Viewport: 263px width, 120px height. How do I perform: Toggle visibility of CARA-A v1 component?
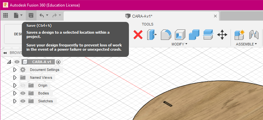click(x=17, y=62)
